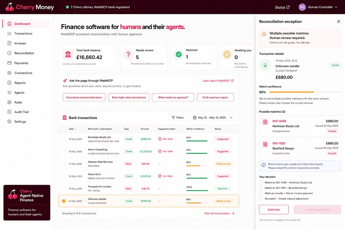Select the INV-1051 Bluefield Design match card
Image resolution: width=345 pixels, height=230 pixels.
300,148
